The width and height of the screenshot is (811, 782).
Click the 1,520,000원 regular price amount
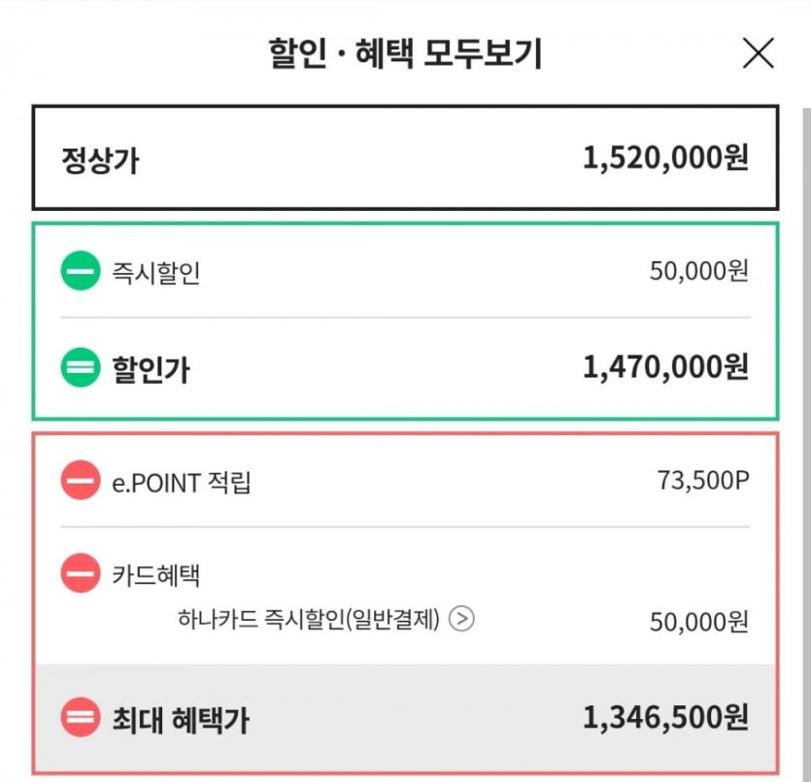coord(665,157)
